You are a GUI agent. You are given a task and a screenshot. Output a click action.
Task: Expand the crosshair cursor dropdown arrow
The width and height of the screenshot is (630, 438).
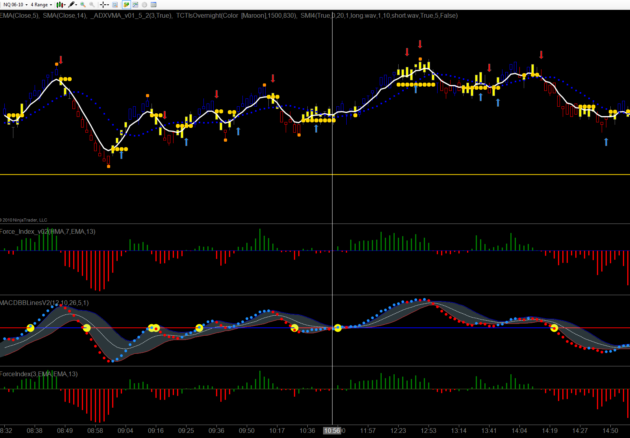tap(108, 5)
